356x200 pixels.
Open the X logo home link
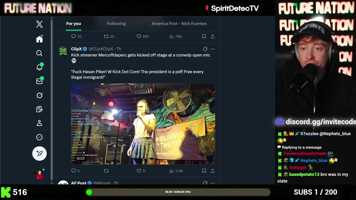(39, 24)
